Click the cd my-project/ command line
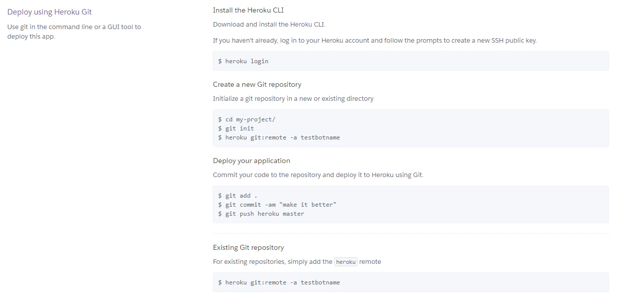 click(247, 119)
